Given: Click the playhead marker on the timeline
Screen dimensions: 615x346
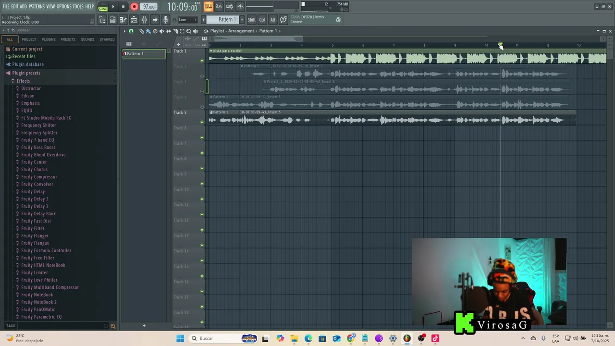Looking at the screenshot, I should tap(501, 45).
